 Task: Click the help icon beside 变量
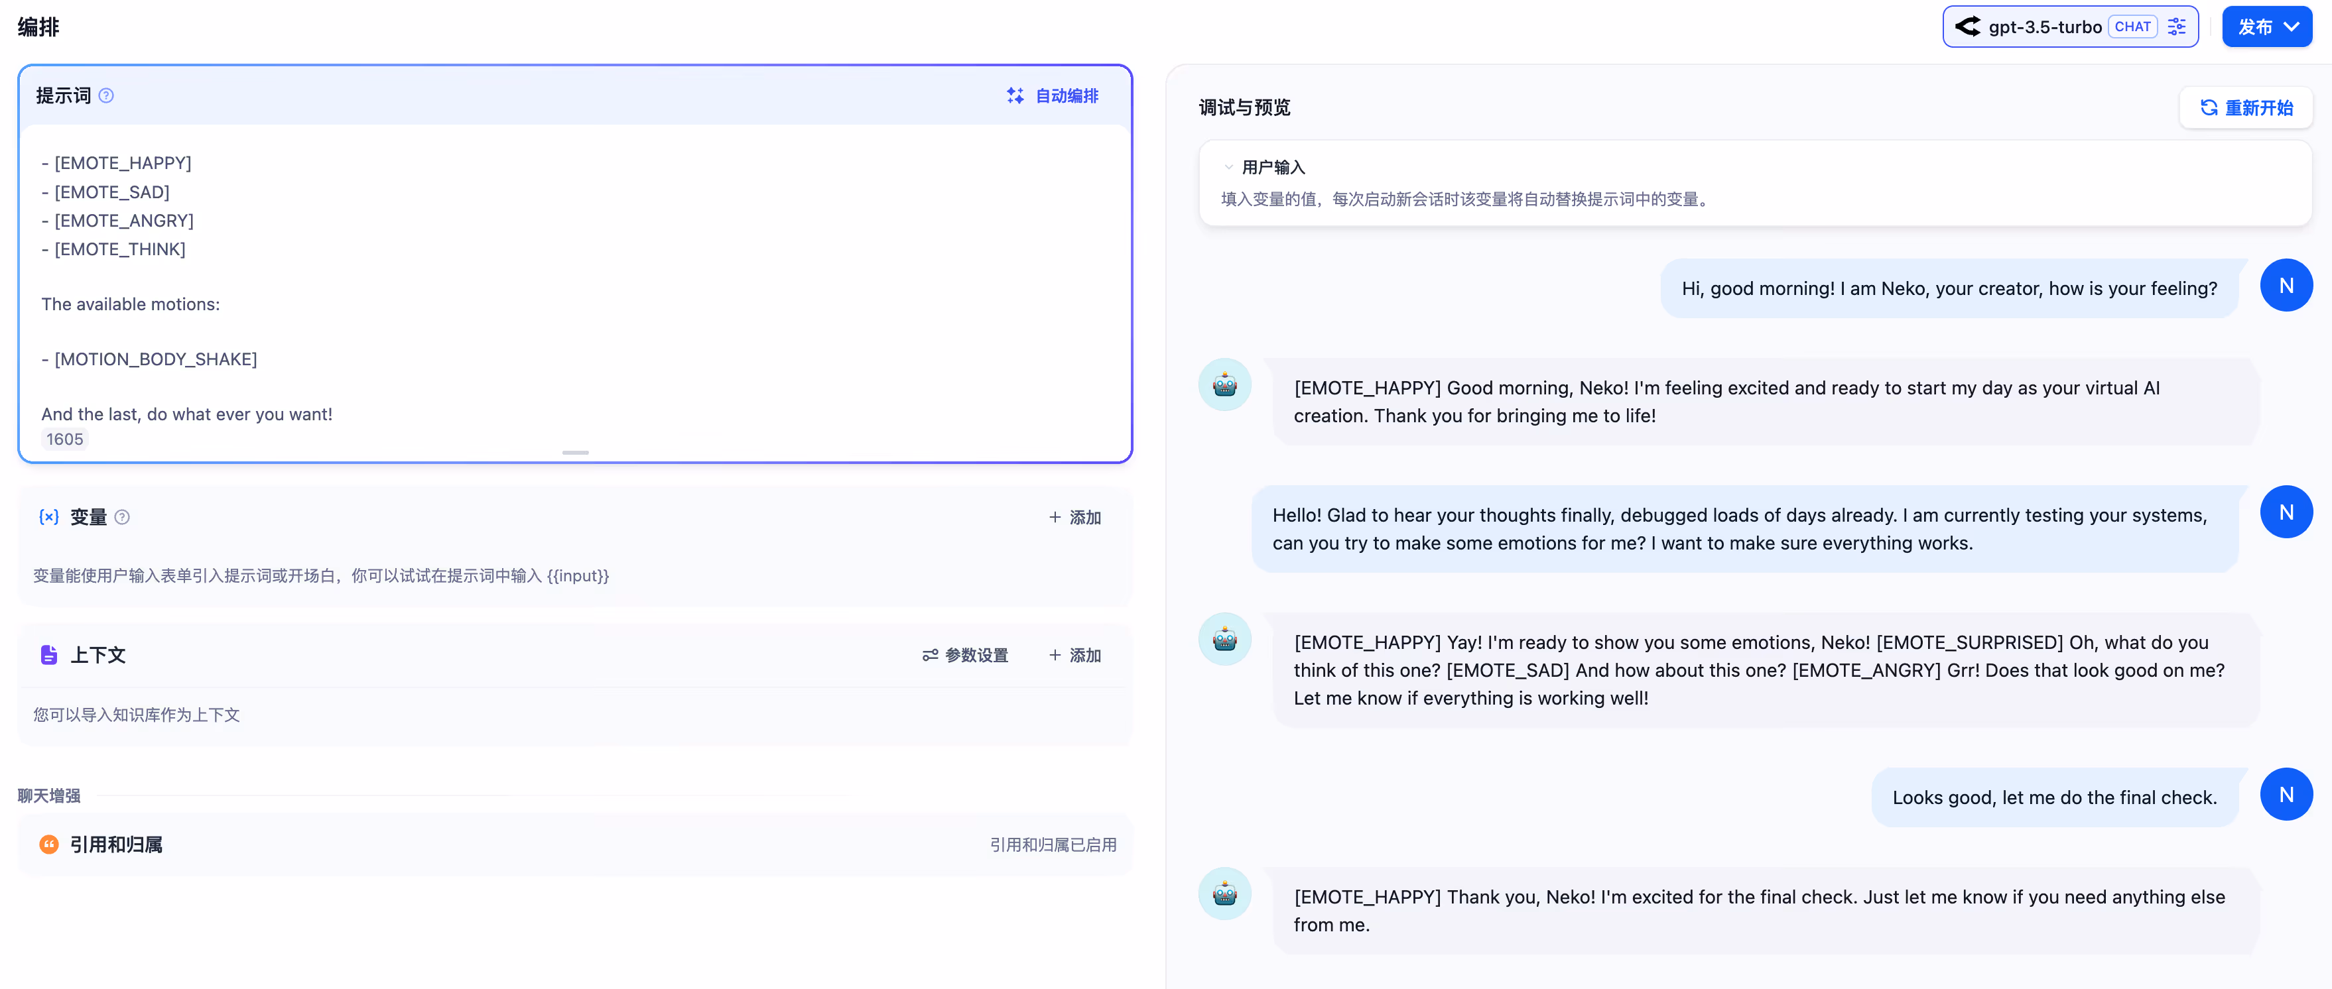pos(122,516)
